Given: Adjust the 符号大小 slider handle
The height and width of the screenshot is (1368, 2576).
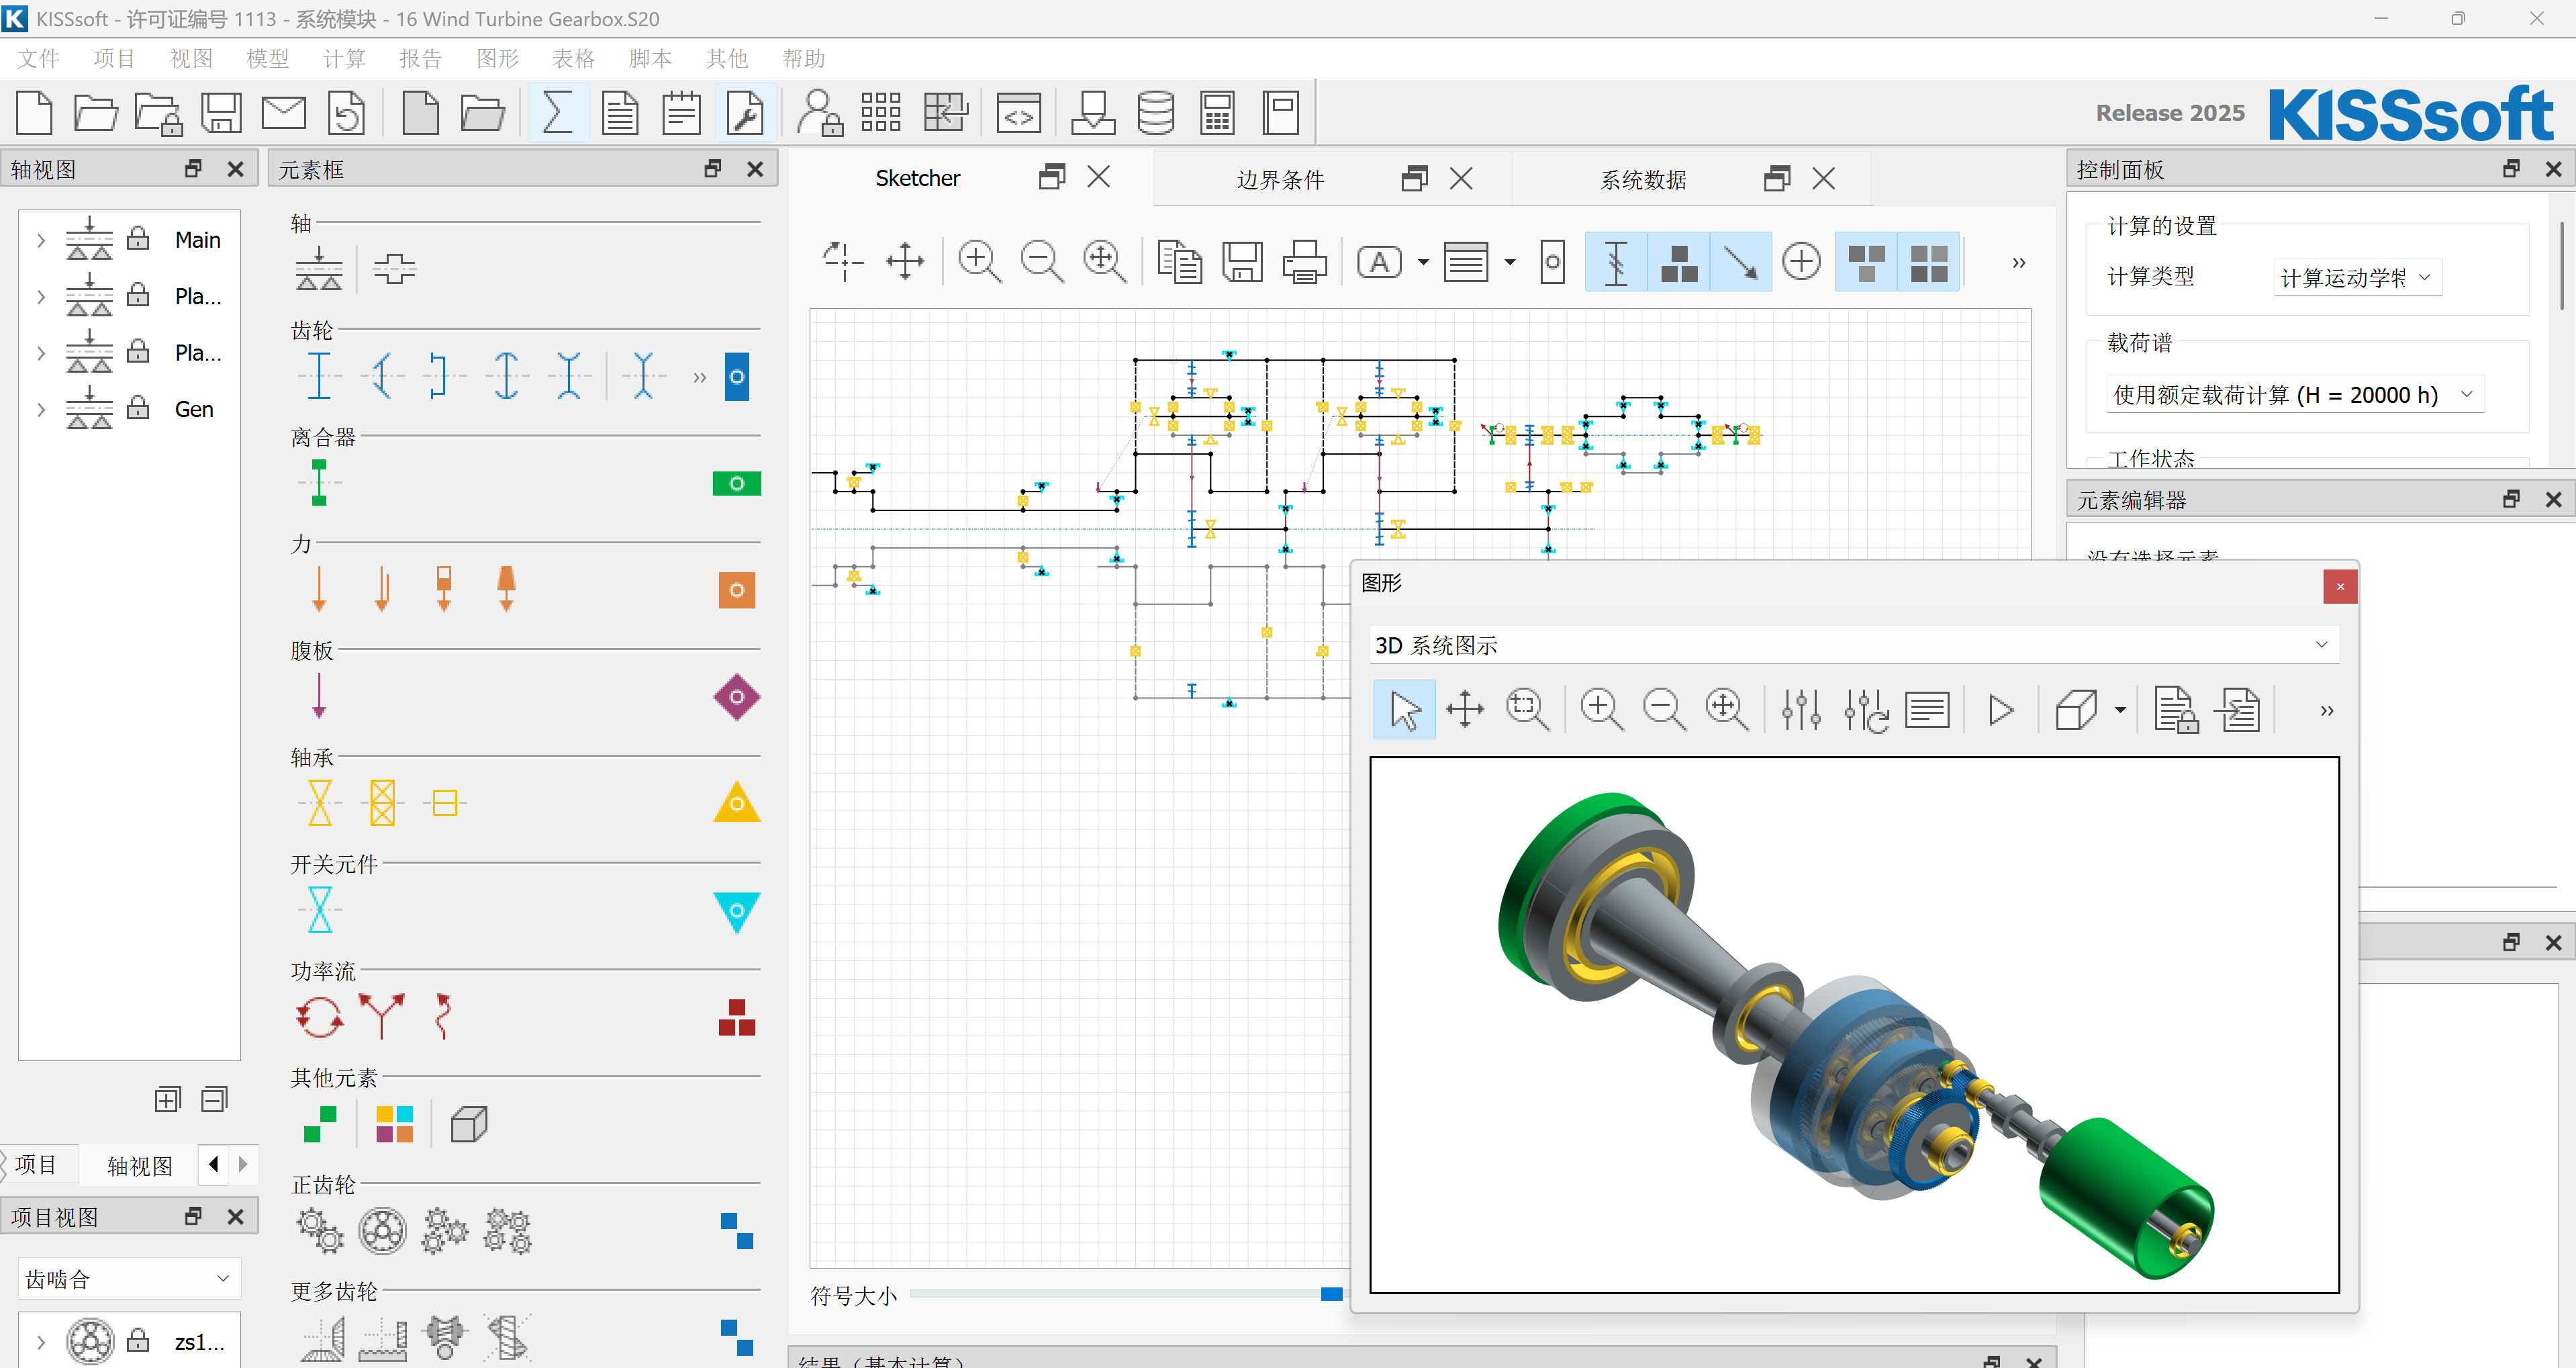Looking at the screenshot, I should point(1331,1294).
